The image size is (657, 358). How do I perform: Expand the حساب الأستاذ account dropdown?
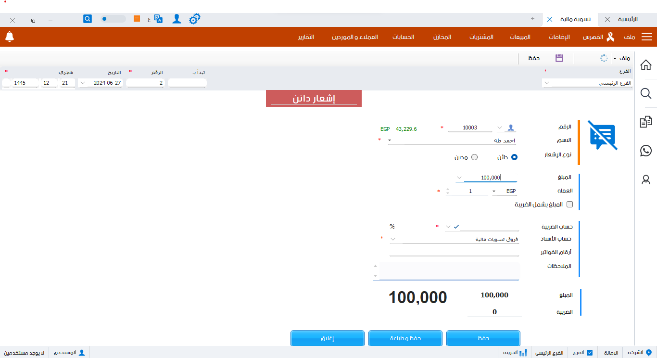coord(393,239)
